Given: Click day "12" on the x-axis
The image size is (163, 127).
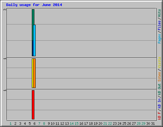Looking at the screenshot, I should tap(62, 124).
